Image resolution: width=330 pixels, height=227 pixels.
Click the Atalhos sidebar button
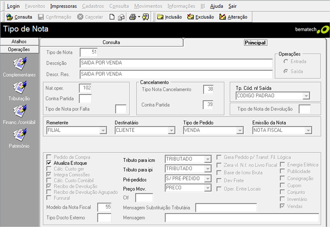[x=20, y=41]
